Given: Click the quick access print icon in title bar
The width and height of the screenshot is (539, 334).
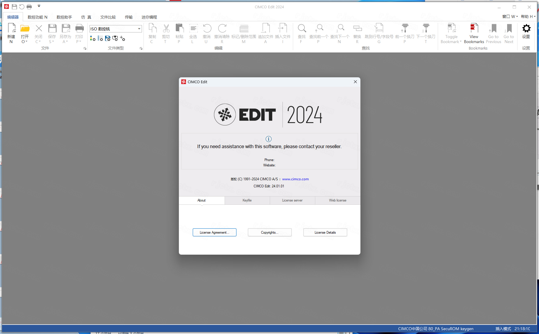Looking at the screenshot, I should (x=29, y=6).
